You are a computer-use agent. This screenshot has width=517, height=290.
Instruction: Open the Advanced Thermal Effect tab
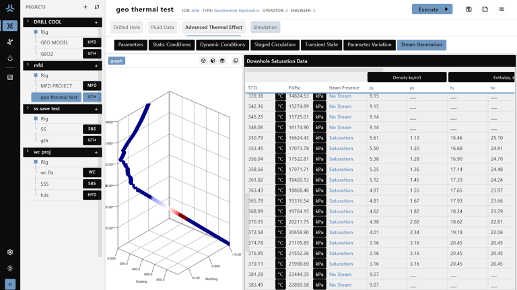(x=213, y=28)
